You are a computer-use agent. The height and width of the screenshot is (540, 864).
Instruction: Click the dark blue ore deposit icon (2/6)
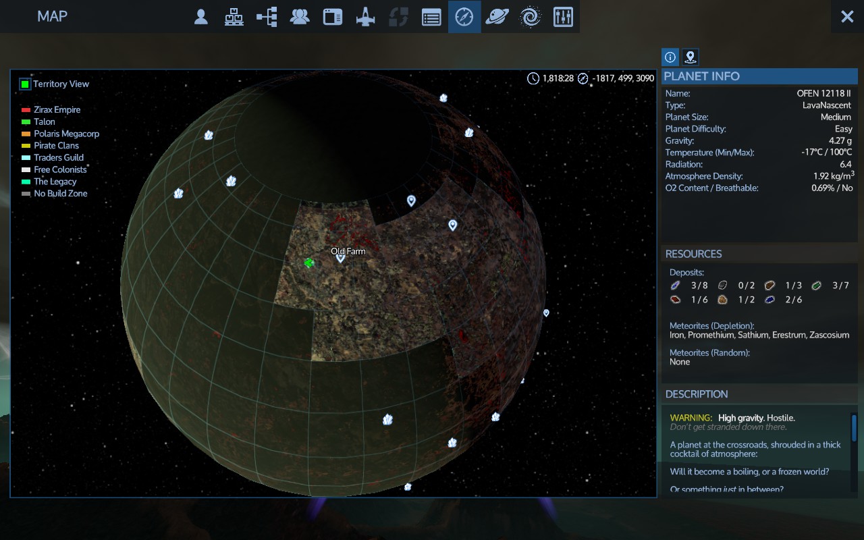pyautogui.click(x=769, y=300)
